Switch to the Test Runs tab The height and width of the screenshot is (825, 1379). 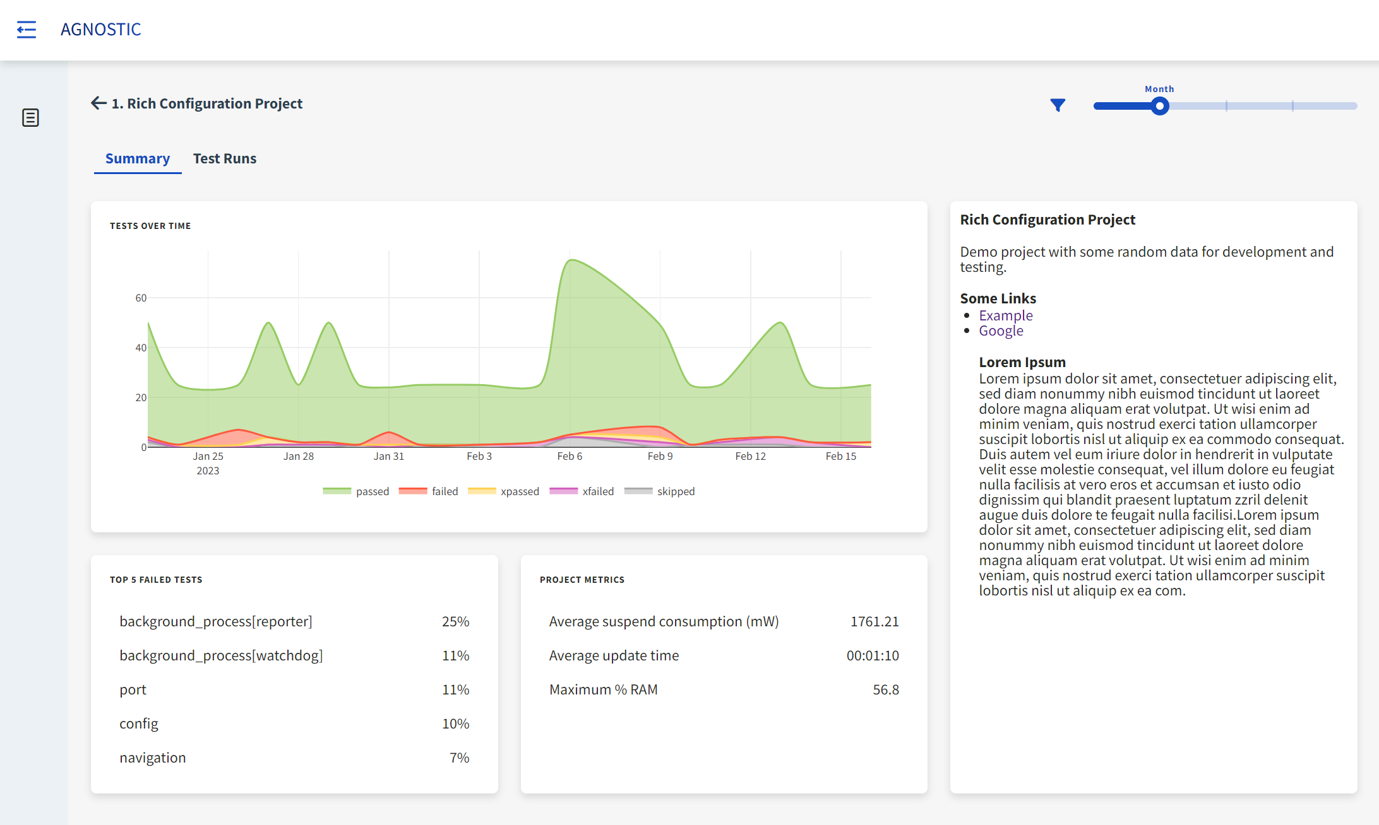tap(224, 158)
